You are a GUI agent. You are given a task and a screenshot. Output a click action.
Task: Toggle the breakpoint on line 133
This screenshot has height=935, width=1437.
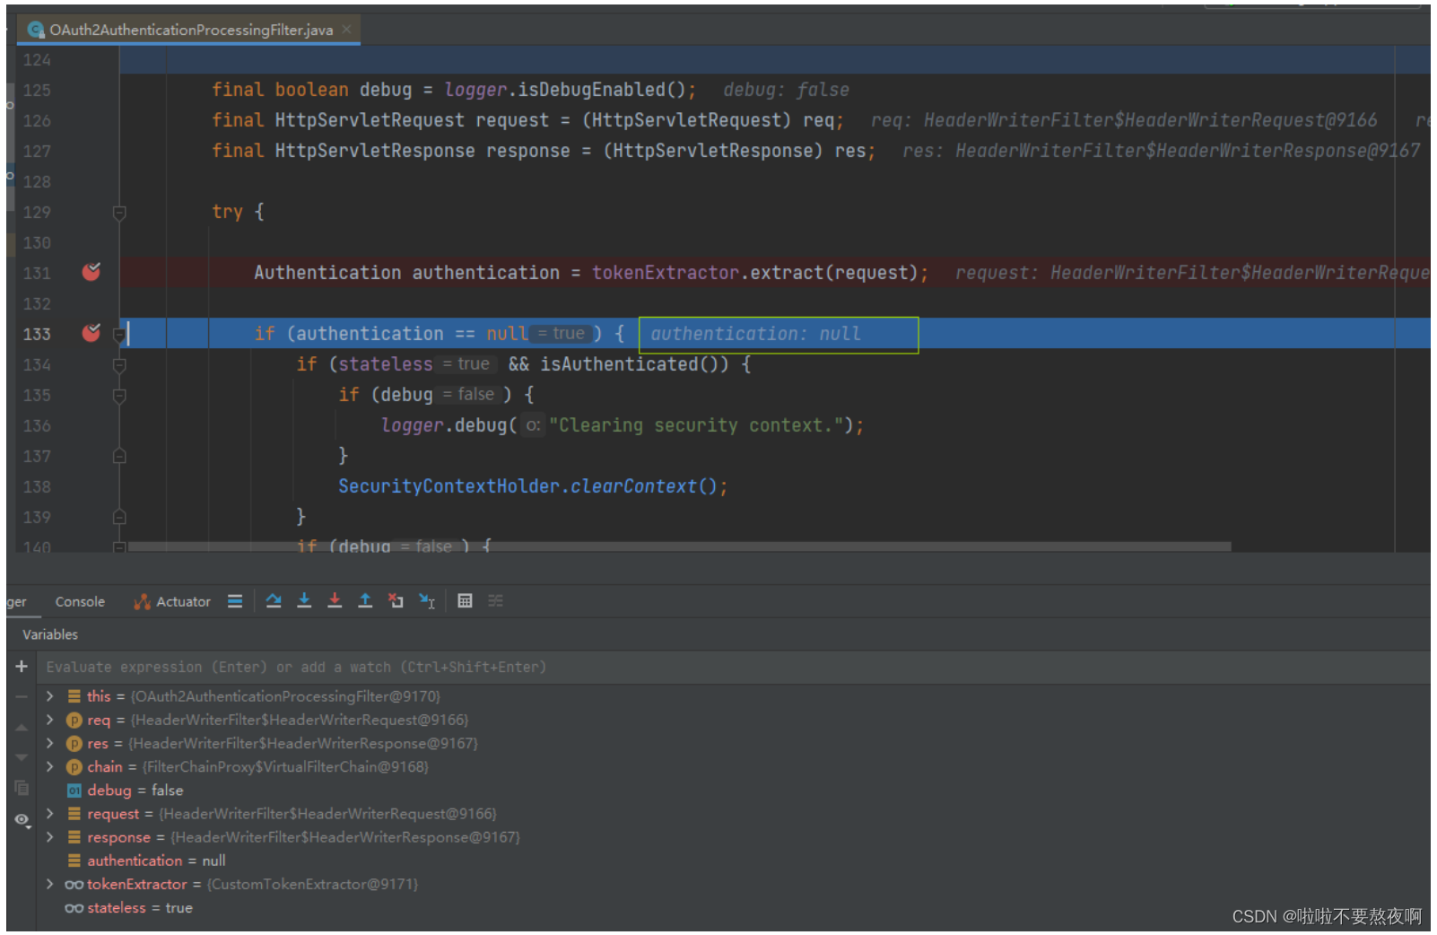(x=90, y=333)
